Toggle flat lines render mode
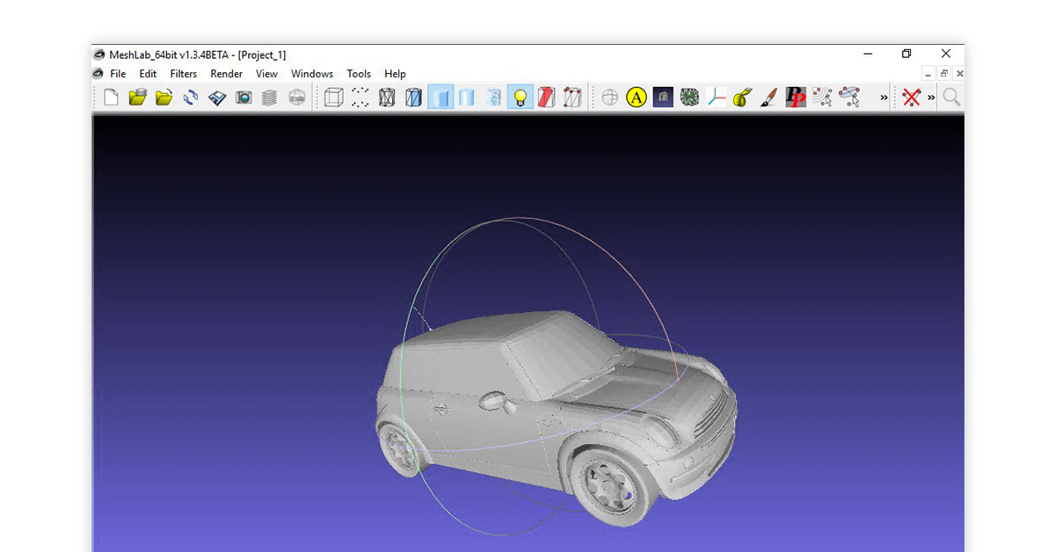 point(440,98)
